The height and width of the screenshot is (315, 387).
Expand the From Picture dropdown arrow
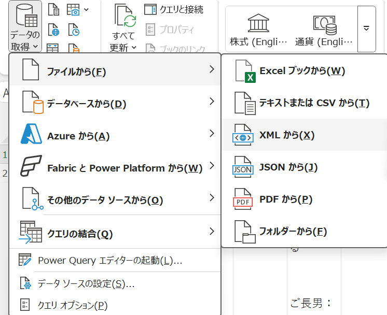point(86,10)
